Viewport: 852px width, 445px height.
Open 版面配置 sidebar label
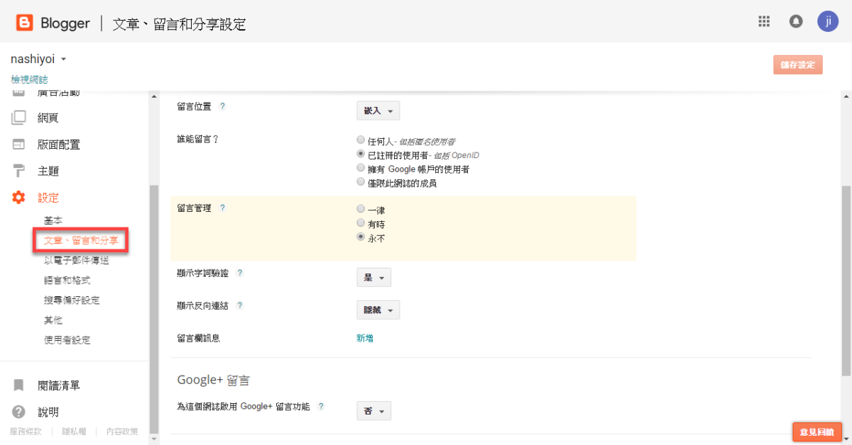point(59,145)
